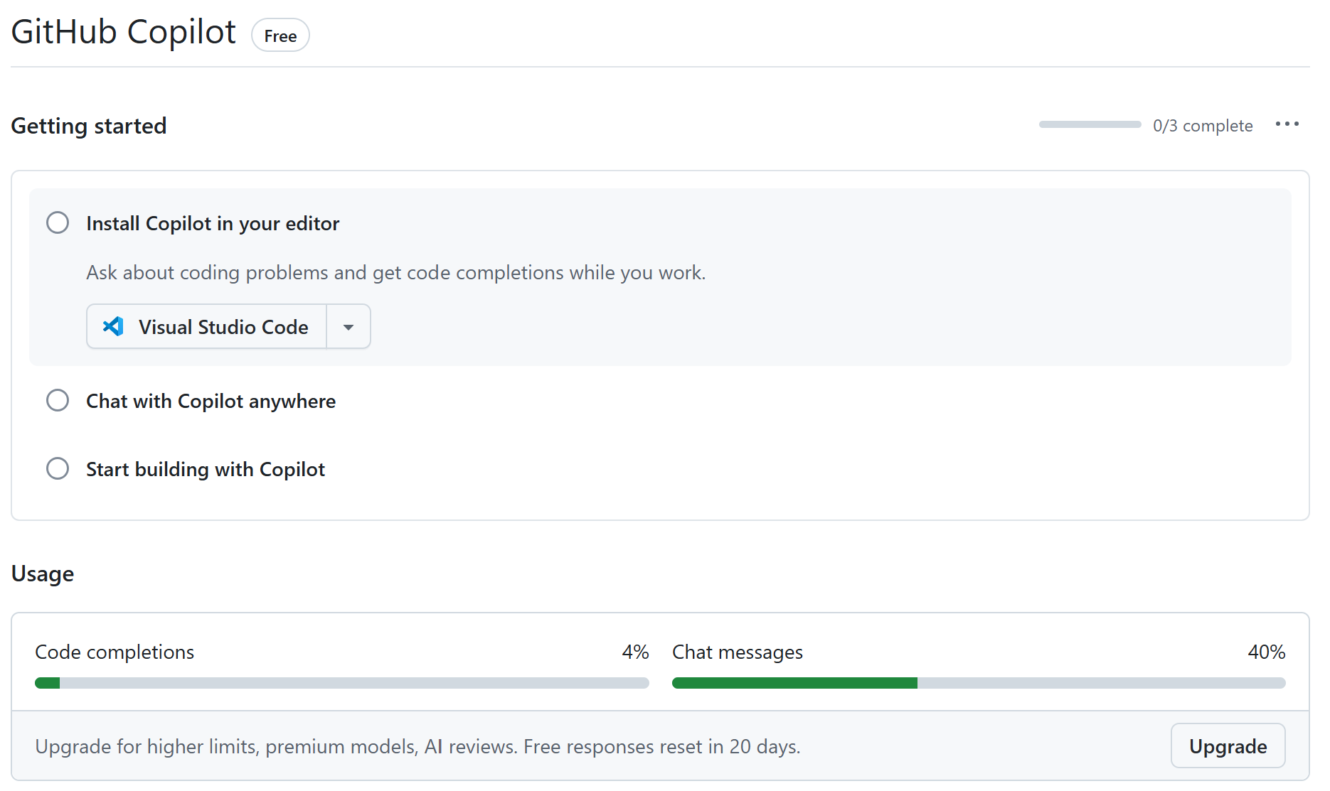
Task: Click the Visual Studio Code logo icon
Action: pos(113,326)
